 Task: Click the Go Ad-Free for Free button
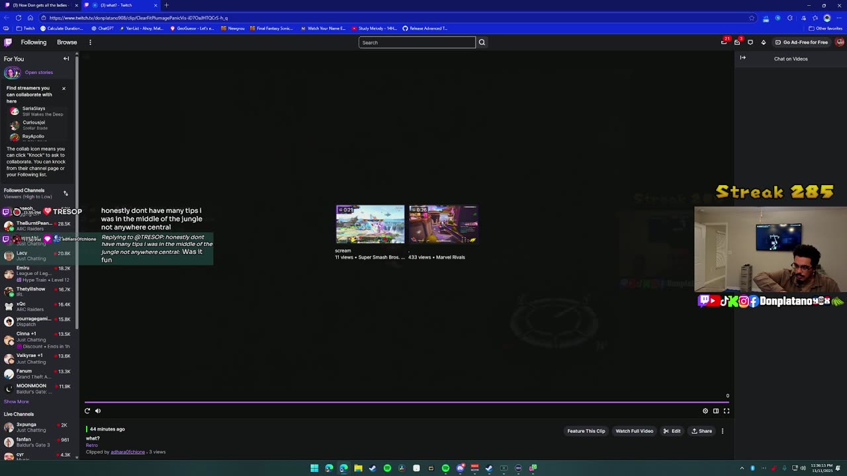point(801,42)
